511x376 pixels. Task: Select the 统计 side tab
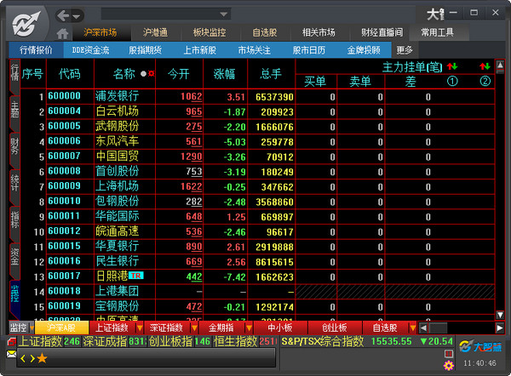pos(15,186)
